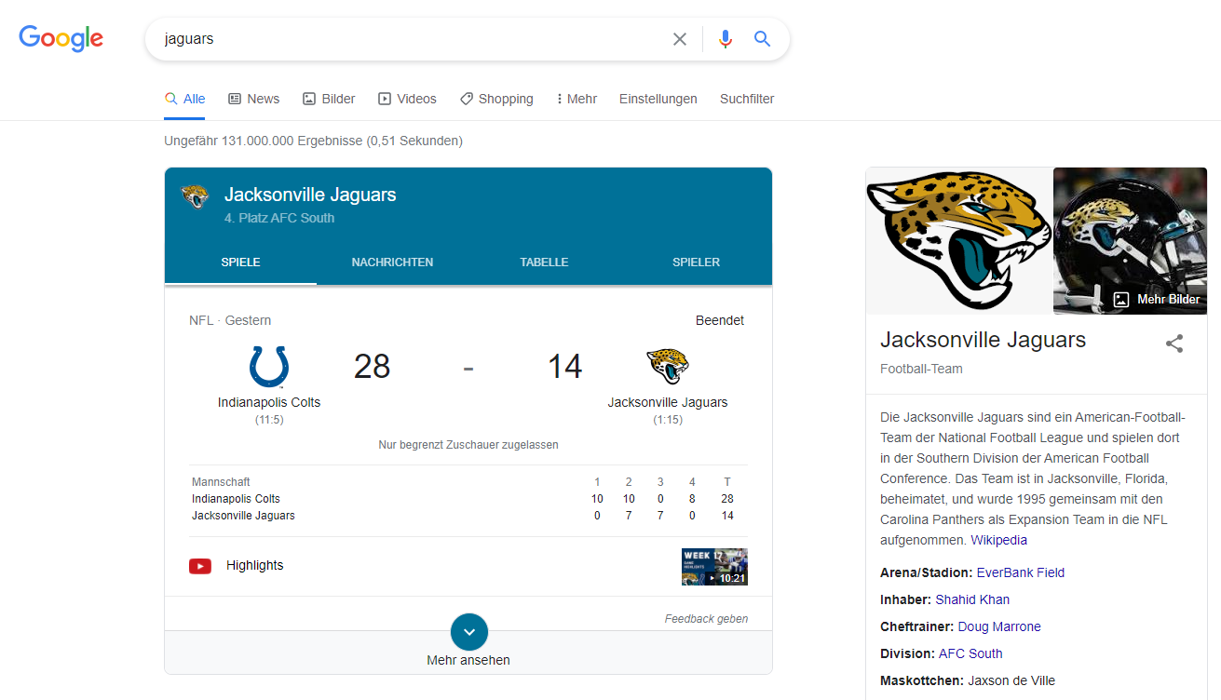Open the large Jaguars logo image

(959, 241)
